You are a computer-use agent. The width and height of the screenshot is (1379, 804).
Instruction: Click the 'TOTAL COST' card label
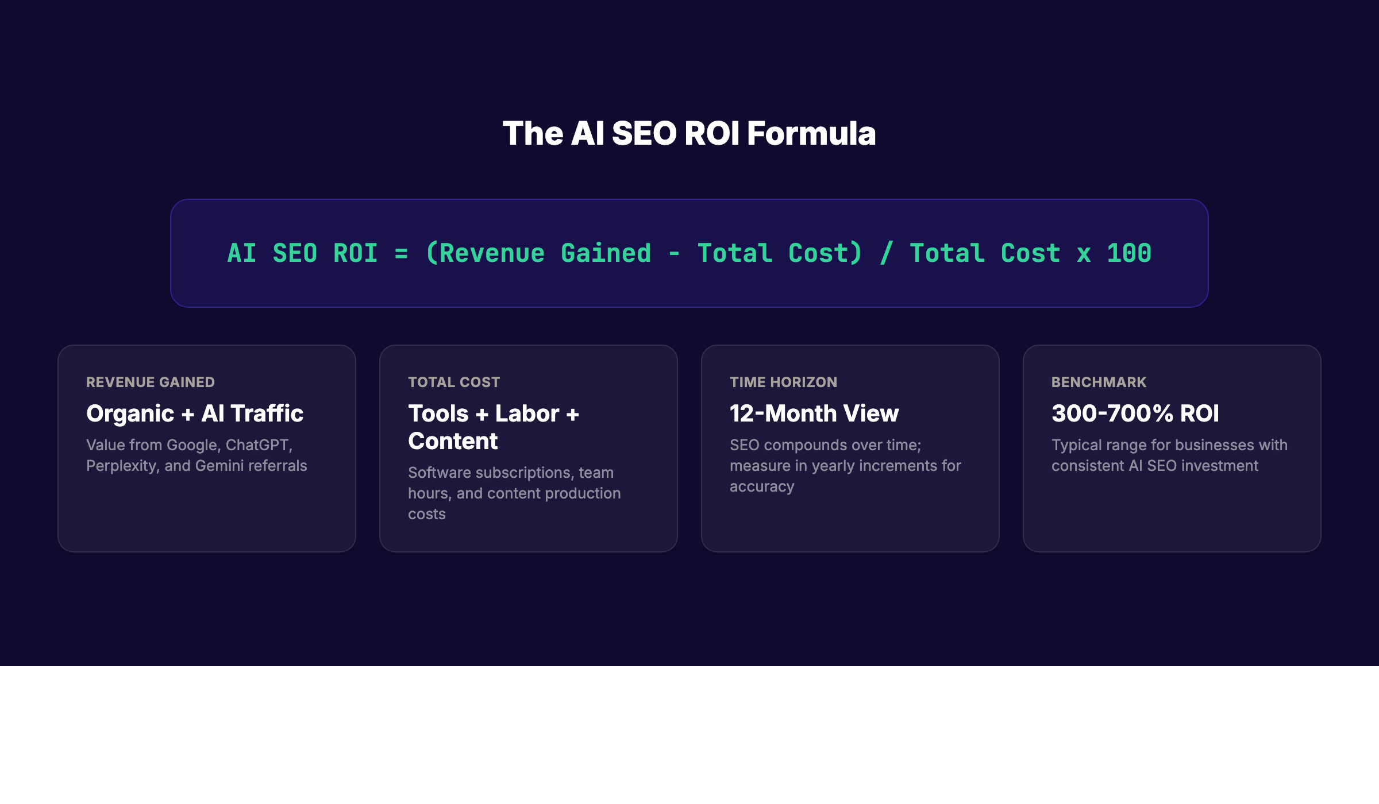coord(454,382)
